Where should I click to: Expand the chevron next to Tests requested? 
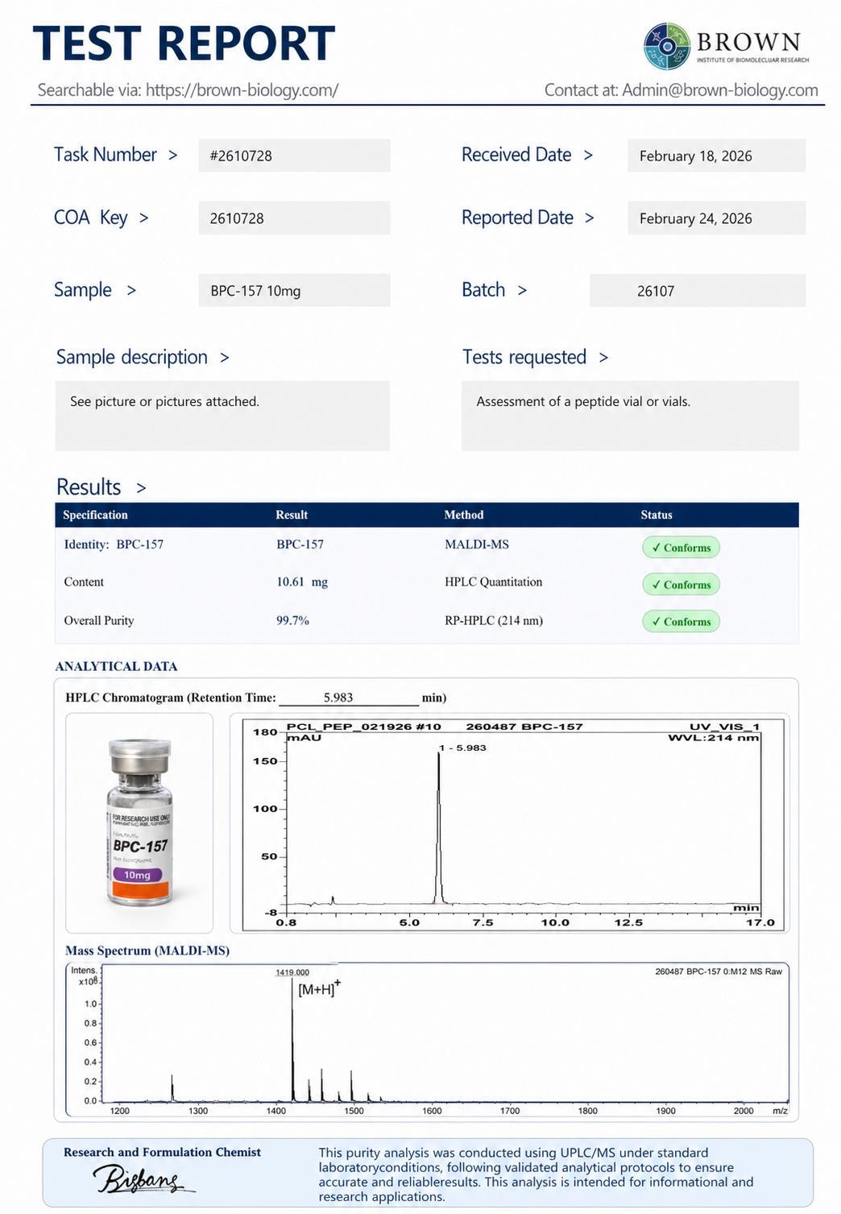pyautogui.click(x=603, y=358)
